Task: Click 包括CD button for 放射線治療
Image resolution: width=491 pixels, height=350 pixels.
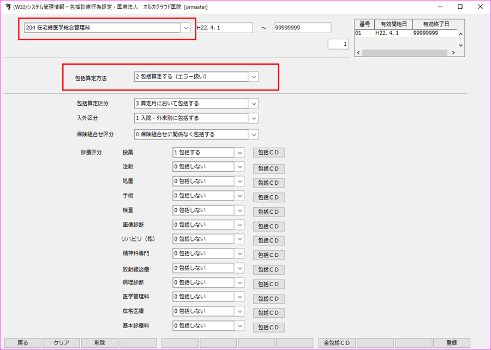Action: click(x=268, y=270)
